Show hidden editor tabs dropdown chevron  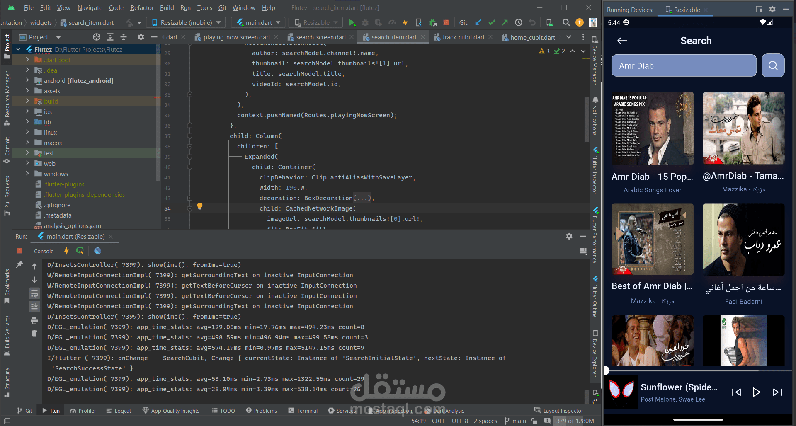[569, 37]
